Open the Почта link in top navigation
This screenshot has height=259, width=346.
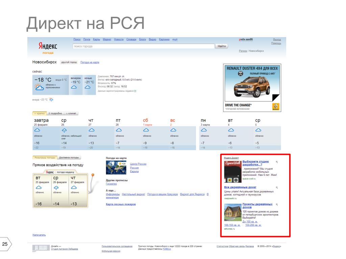pyautogui.click(x=86, y=39)
